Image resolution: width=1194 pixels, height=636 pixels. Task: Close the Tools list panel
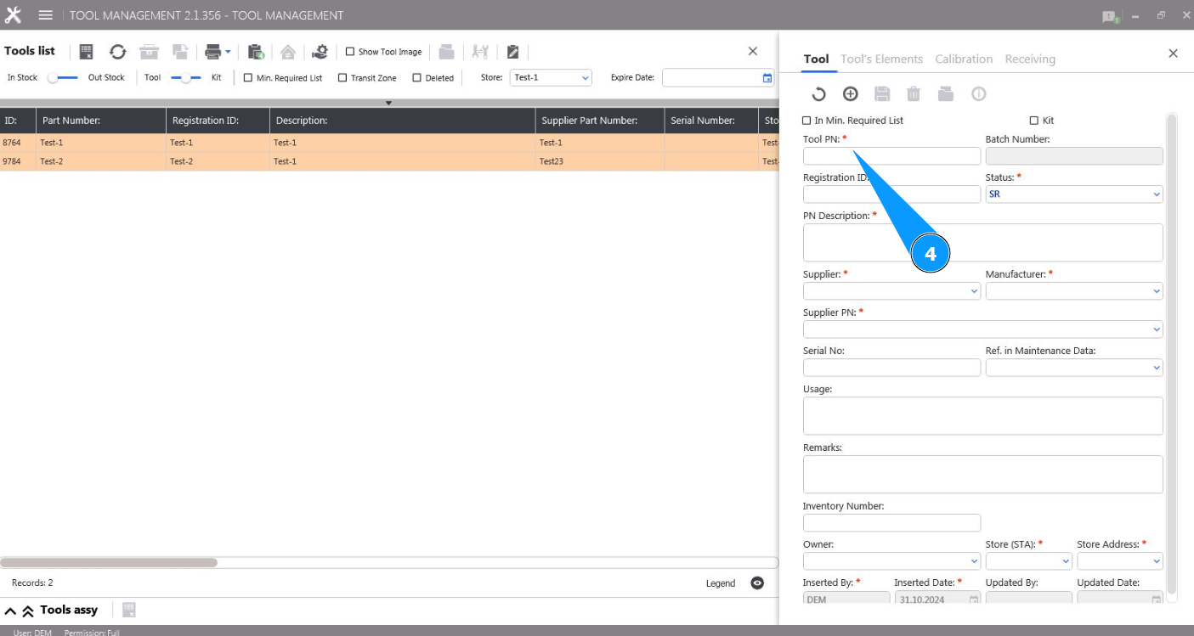[752, 51]
